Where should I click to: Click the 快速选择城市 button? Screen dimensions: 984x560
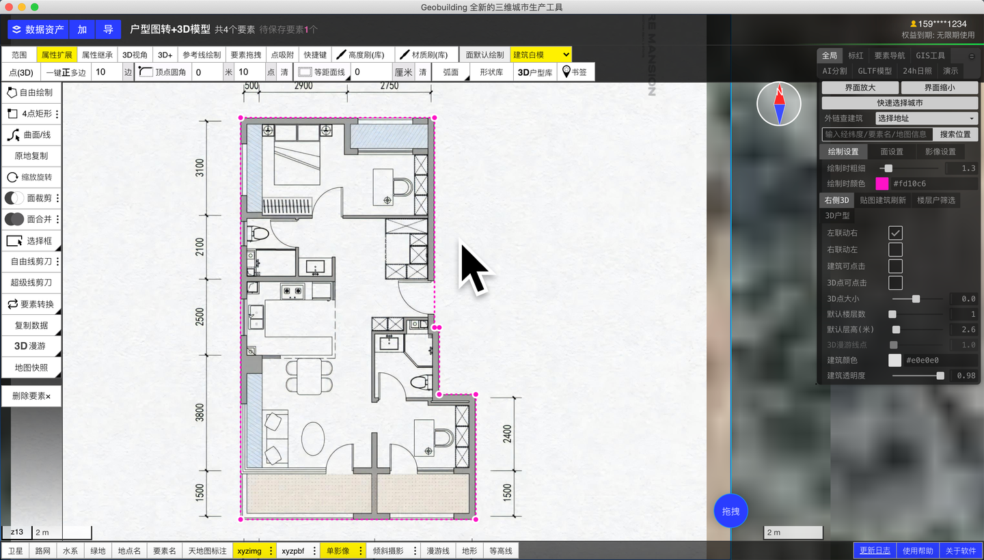[900, 102]
